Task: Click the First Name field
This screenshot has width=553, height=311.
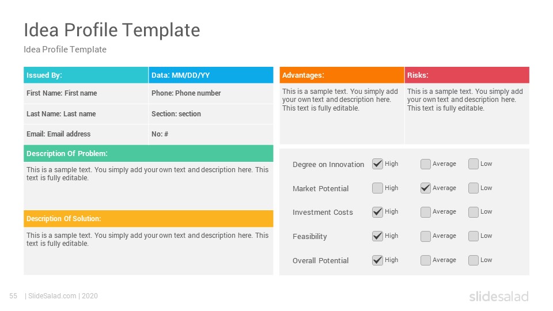Action: 86,93
